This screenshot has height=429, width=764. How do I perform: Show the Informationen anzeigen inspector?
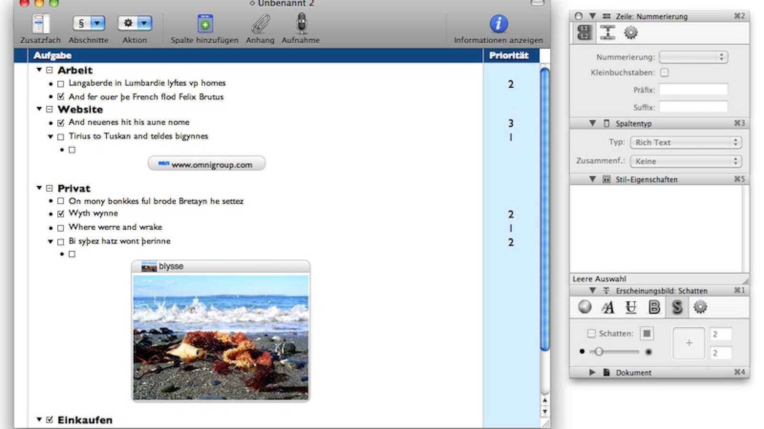(x=498, y=23)
